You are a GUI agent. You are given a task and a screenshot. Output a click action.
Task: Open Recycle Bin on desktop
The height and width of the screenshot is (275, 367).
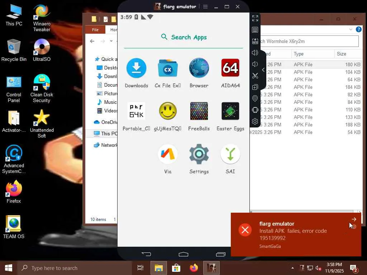pyautogui.click(x=14, y=50)
